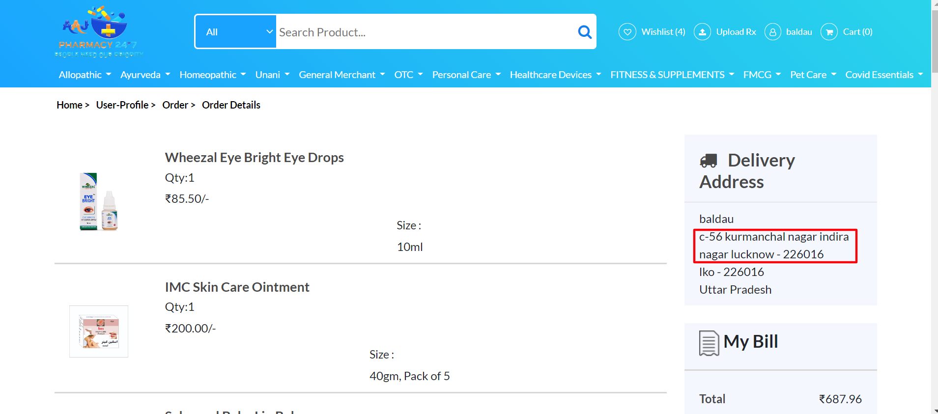938x414 pixels.
Task: Expand the Homeopathic menu
Action: (213, 75)
